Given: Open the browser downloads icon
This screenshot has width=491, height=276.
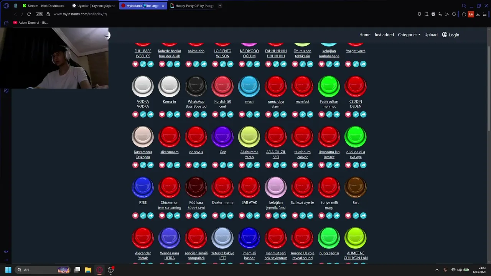Looking at the screenshot, I should point(478,14).
